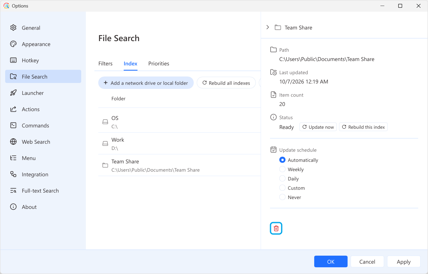Click Rebuild this index button
This screenshot has width=428, height=274.
tap(363, 127)
